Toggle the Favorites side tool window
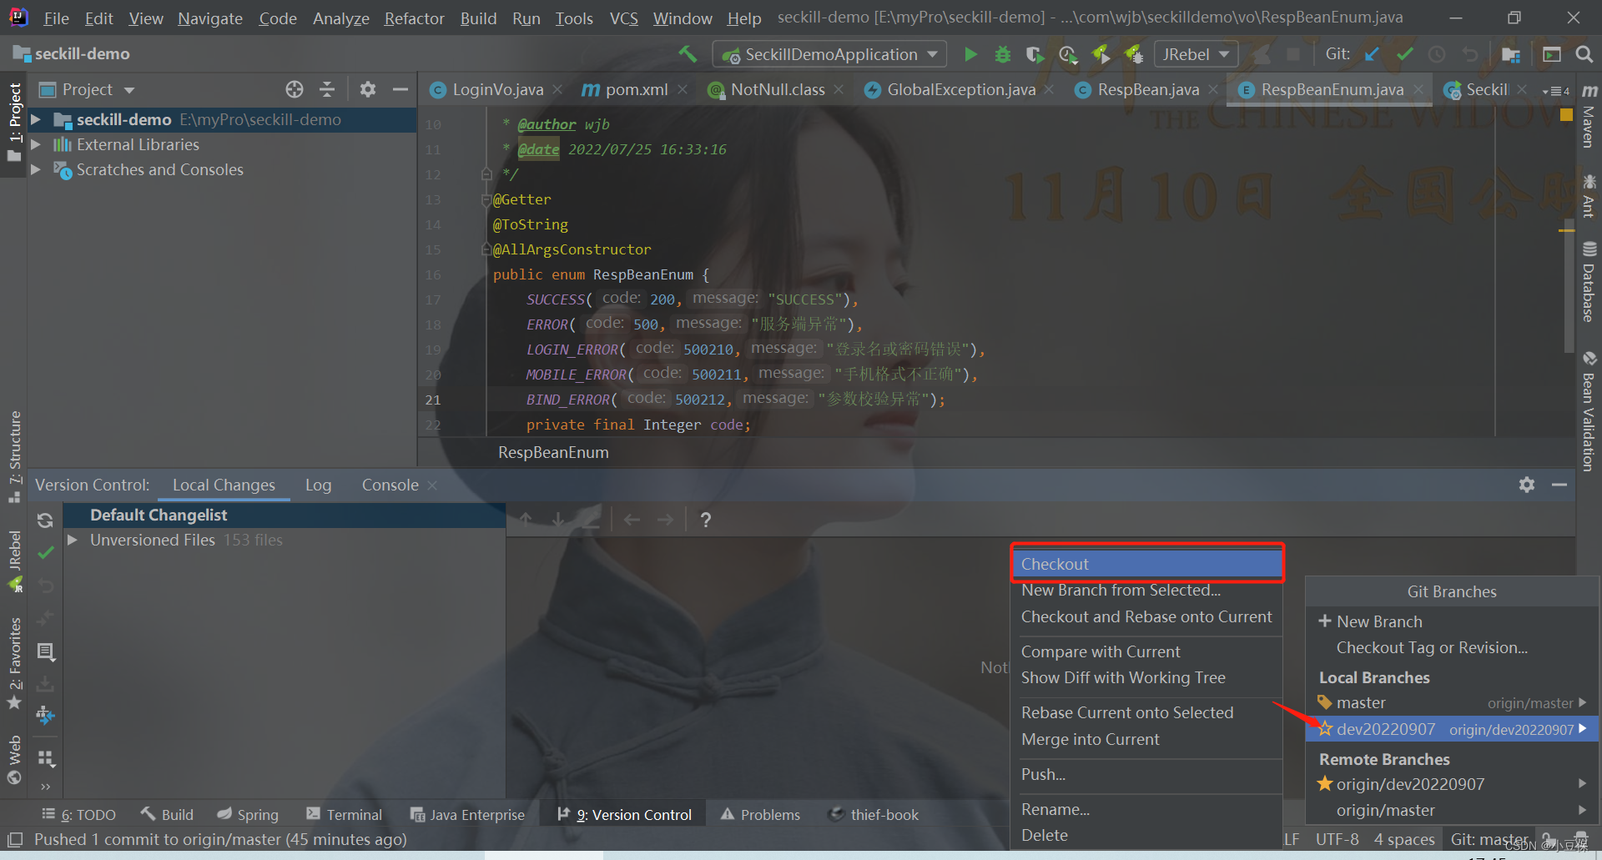This screenshot has height=860, width=1602. 14,662
